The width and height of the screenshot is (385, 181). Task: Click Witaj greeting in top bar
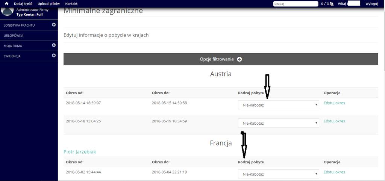pyautogui.click(x=342, y=4)
